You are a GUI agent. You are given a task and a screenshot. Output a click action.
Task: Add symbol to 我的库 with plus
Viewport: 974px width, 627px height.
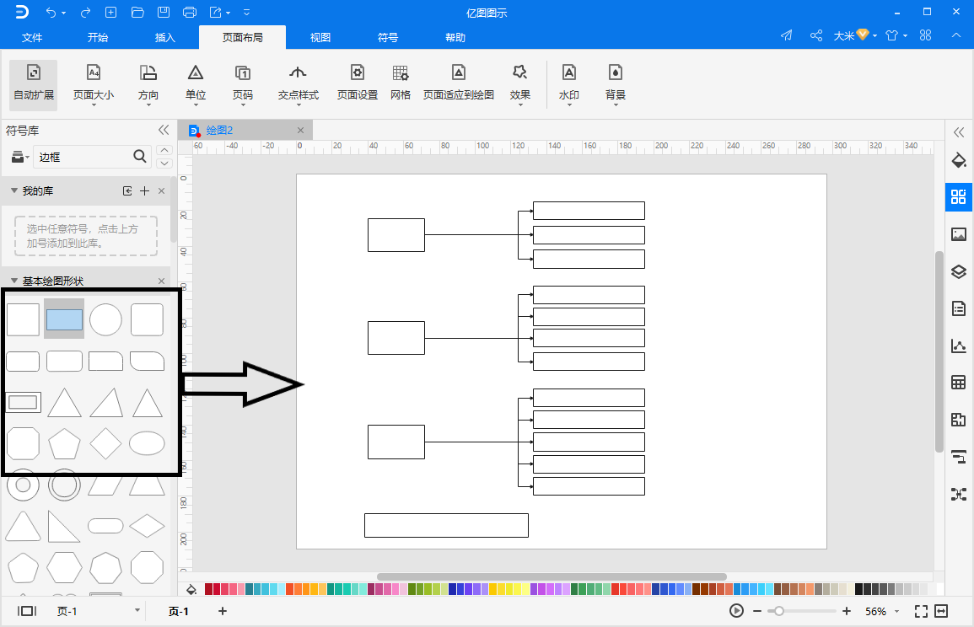tap(145, 191)
